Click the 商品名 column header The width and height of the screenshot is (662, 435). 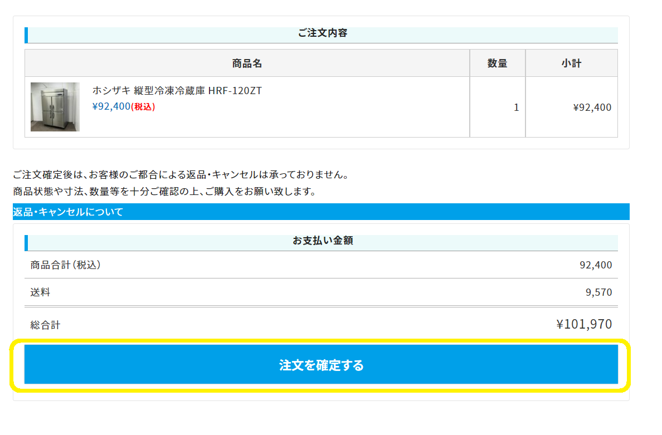(247, 63)
